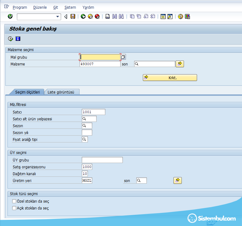Click the Next Page icon
This screenshot has width=242, height=226.
coord(146,16)
